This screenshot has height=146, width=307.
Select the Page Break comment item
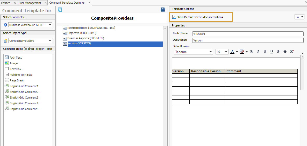click(17, 80)
